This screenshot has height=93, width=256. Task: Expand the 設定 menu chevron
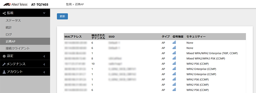(44, 56)
